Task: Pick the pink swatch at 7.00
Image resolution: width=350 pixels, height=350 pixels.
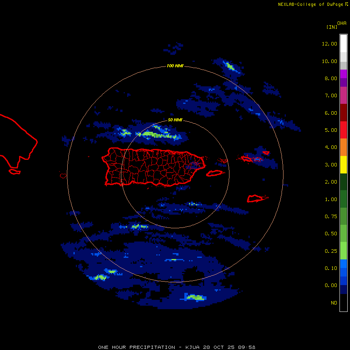Action: click(x=343, y=95)
